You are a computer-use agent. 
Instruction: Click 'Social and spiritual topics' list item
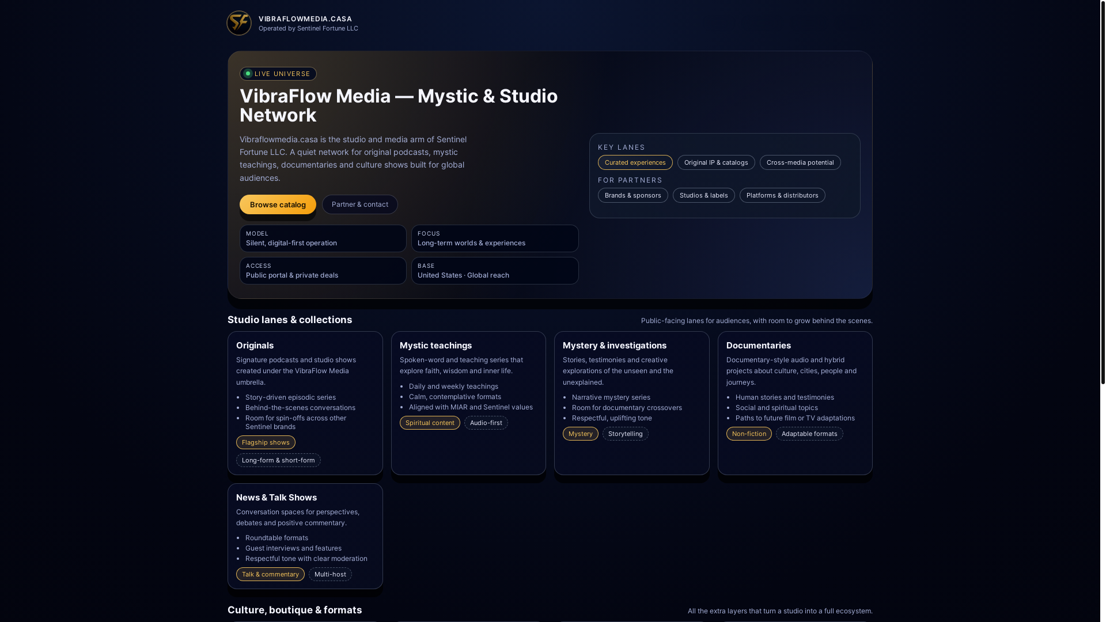pyautogui.click(x=777, y=408)
